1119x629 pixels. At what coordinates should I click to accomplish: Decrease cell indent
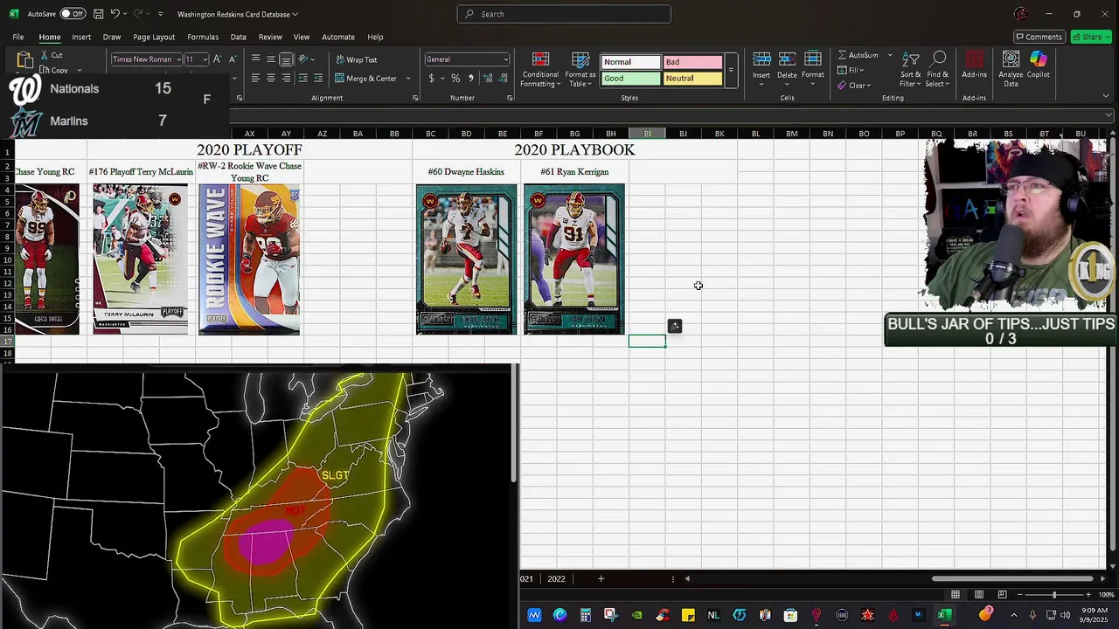click(x=302, y=78)
